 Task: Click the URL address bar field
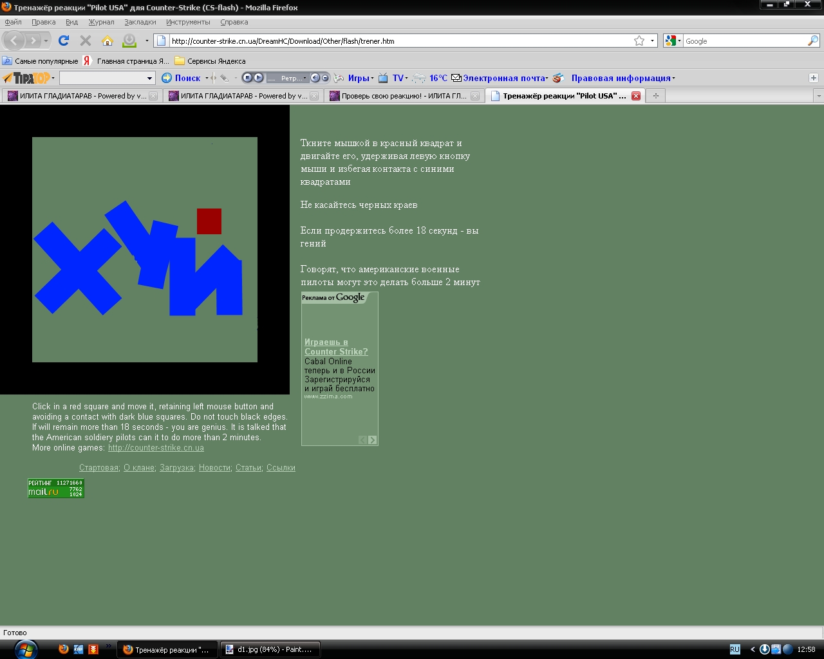pos(399,41)
